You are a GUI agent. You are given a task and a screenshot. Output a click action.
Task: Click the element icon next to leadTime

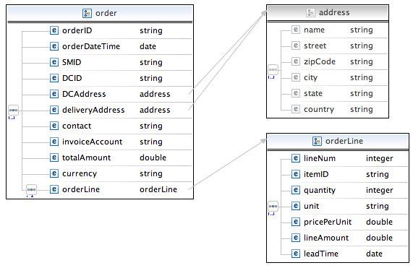(296, 254)
